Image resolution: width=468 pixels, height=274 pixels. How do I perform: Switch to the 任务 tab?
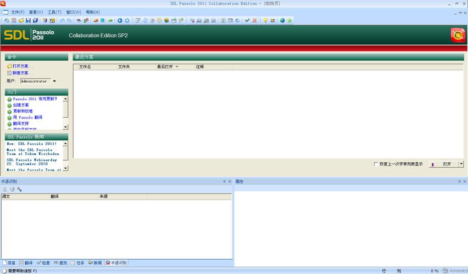[x=77, y=262]
